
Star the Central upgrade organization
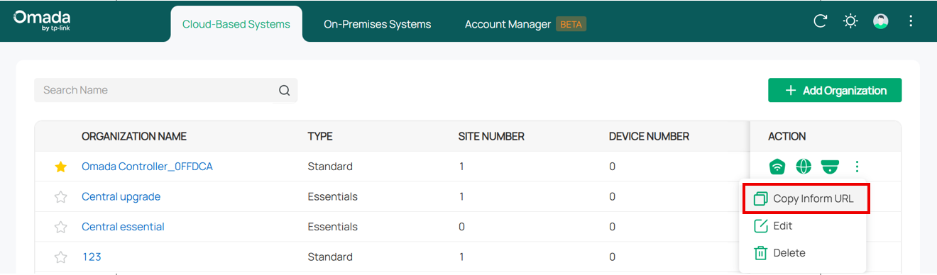coord(60,196)
